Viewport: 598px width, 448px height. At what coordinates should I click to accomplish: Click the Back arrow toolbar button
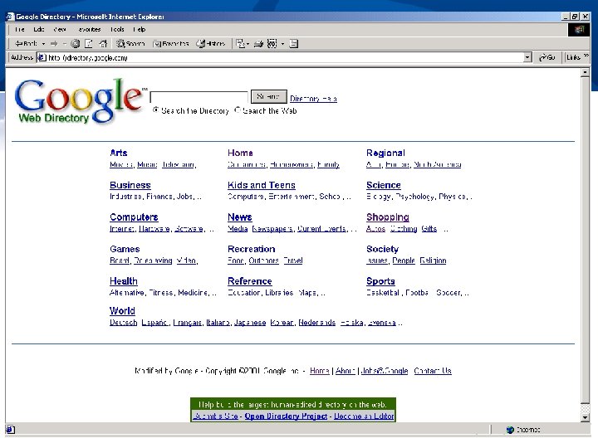[26, 43]
